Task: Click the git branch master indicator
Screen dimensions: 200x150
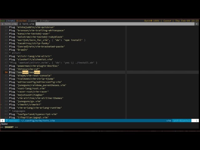Action: point(12,121)
